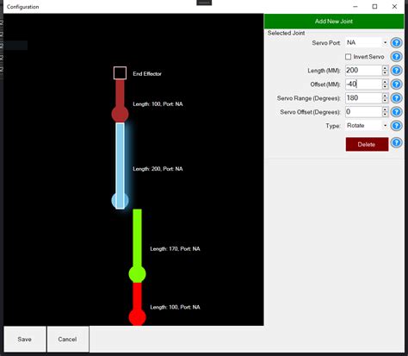Maximize the Configuration window
408x356 pixels.
click(x=374, y=7)
